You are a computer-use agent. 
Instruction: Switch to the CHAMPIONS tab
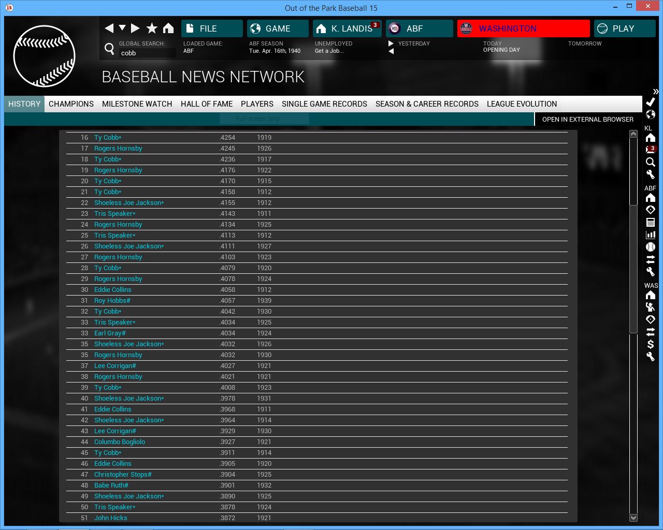71,104
